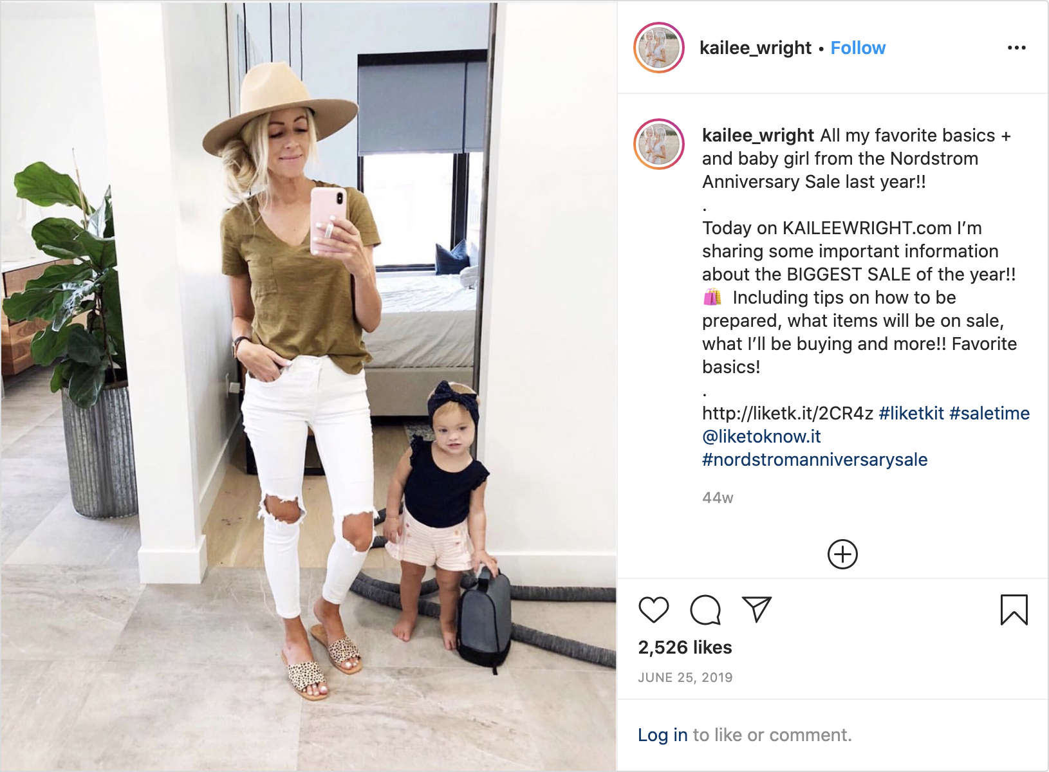View the 2,526 likes list
This screenshot has height=772, width=1049.
coord(685,647)
